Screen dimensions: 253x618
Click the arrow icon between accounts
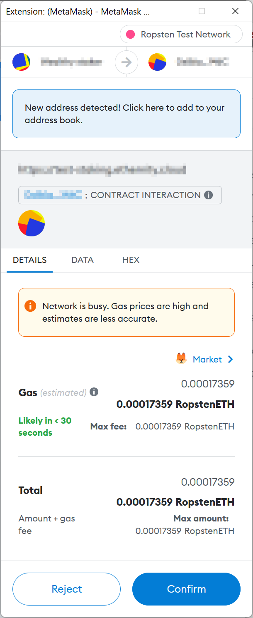pyautogui.click(x=126, y=62)
